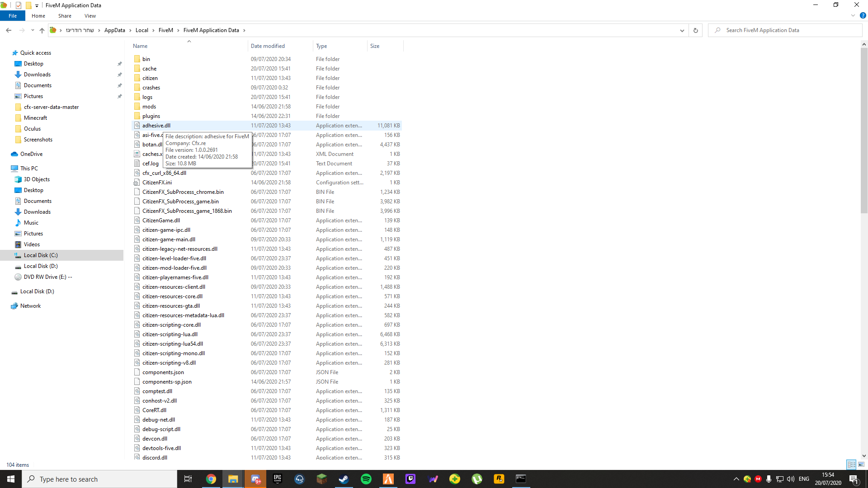Expand the chevron after FiveM Application Data
Screen dimensions: 868x488
click(x=244, y=30)
